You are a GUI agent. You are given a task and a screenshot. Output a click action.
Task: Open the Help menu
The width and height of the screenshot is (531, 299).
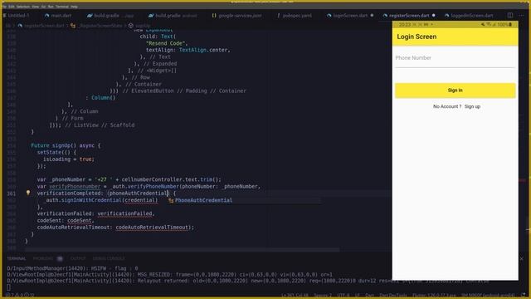(74, 7)
